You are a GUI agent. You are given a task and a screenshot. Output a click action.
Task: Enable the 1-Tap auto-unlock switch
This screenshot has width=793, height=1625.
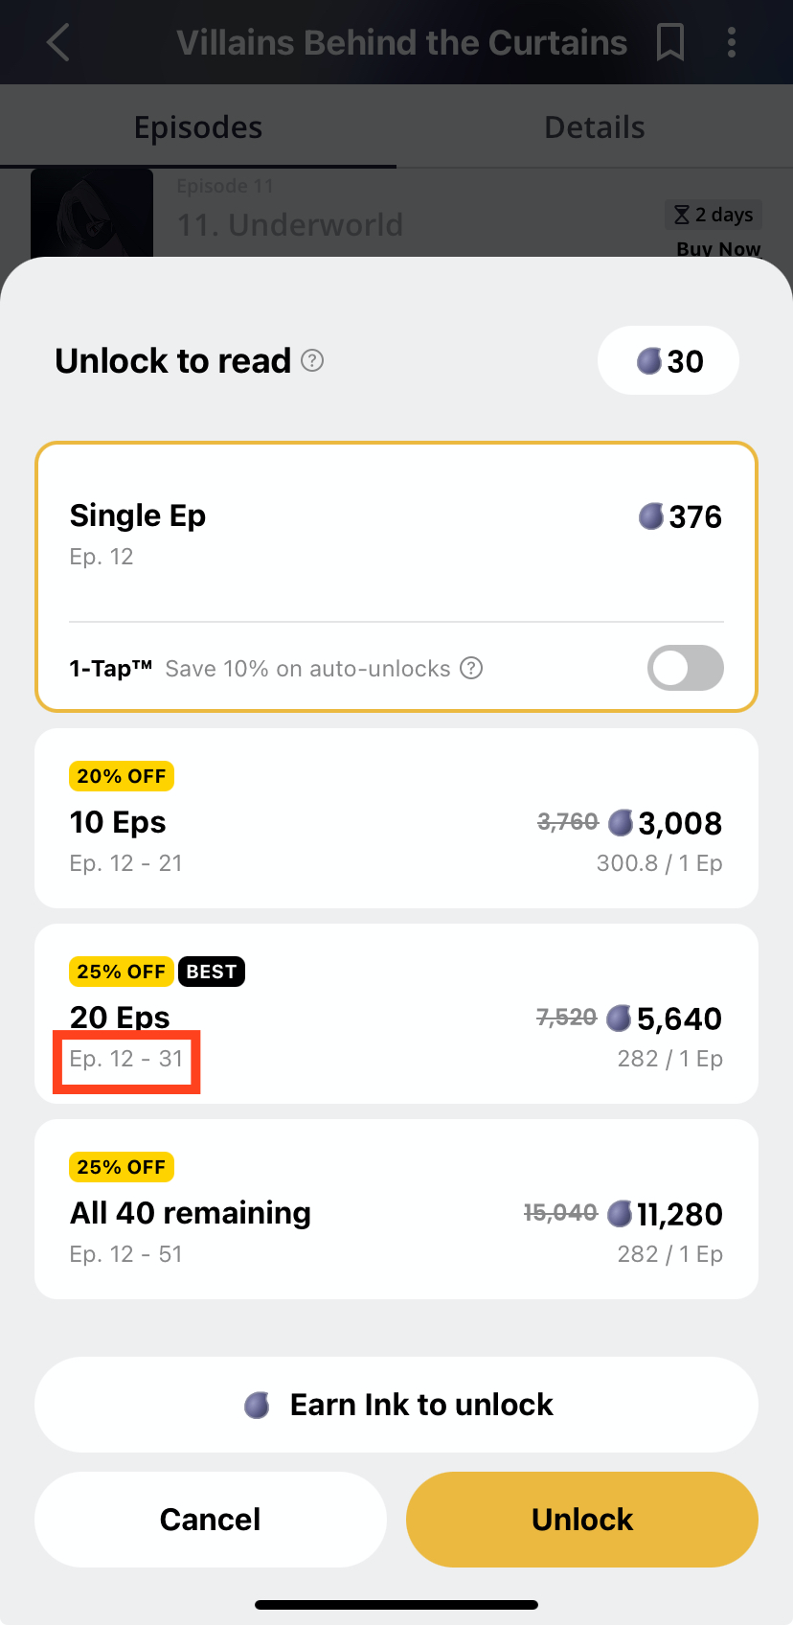click(685, 668)
